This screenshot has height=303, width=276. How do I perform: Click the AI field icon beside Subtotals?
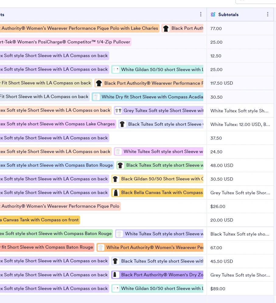(213, 15)
